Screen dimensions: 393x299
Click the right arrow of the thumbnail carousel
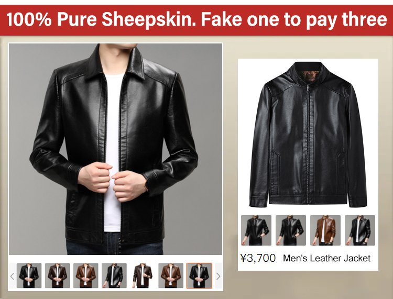click(x=219, y=276)
